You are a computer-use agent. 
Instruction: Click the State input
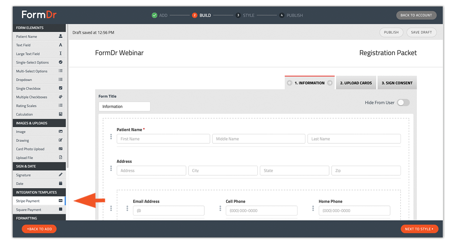click(x=295, y=170)
